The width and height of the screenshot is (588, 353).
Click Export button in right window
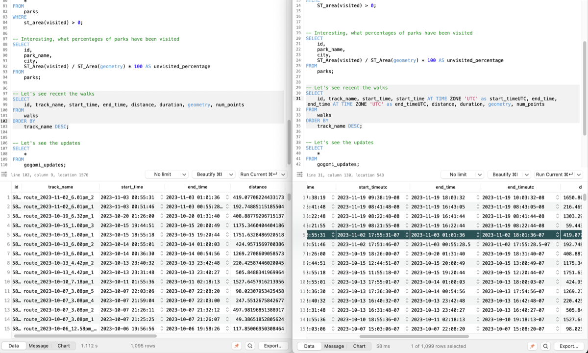tap(569, 346)
